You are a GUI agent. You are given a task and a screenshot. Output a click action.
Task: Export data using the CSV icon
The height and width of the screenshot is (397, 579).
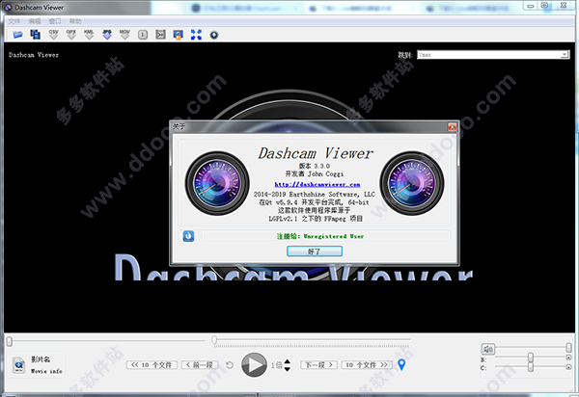[x=53, y=35]
